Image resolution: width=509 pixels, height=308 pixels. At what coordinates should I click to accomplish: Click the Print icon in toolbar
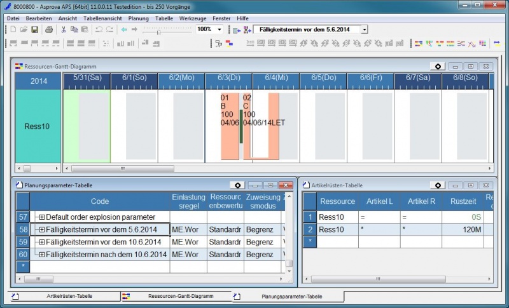49,30
